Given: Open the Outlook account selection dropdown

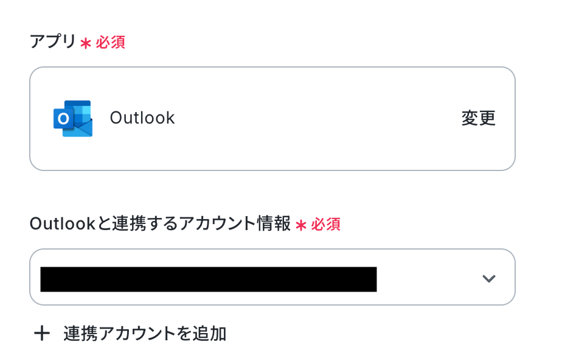Looking at the screenshot, I should click(x=272, y=277).
